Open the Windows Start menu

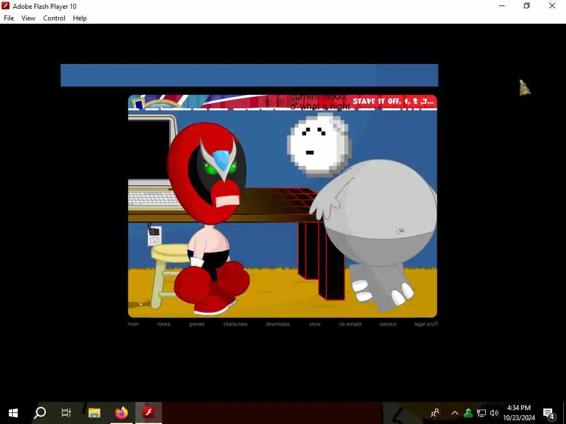(13, 412)
